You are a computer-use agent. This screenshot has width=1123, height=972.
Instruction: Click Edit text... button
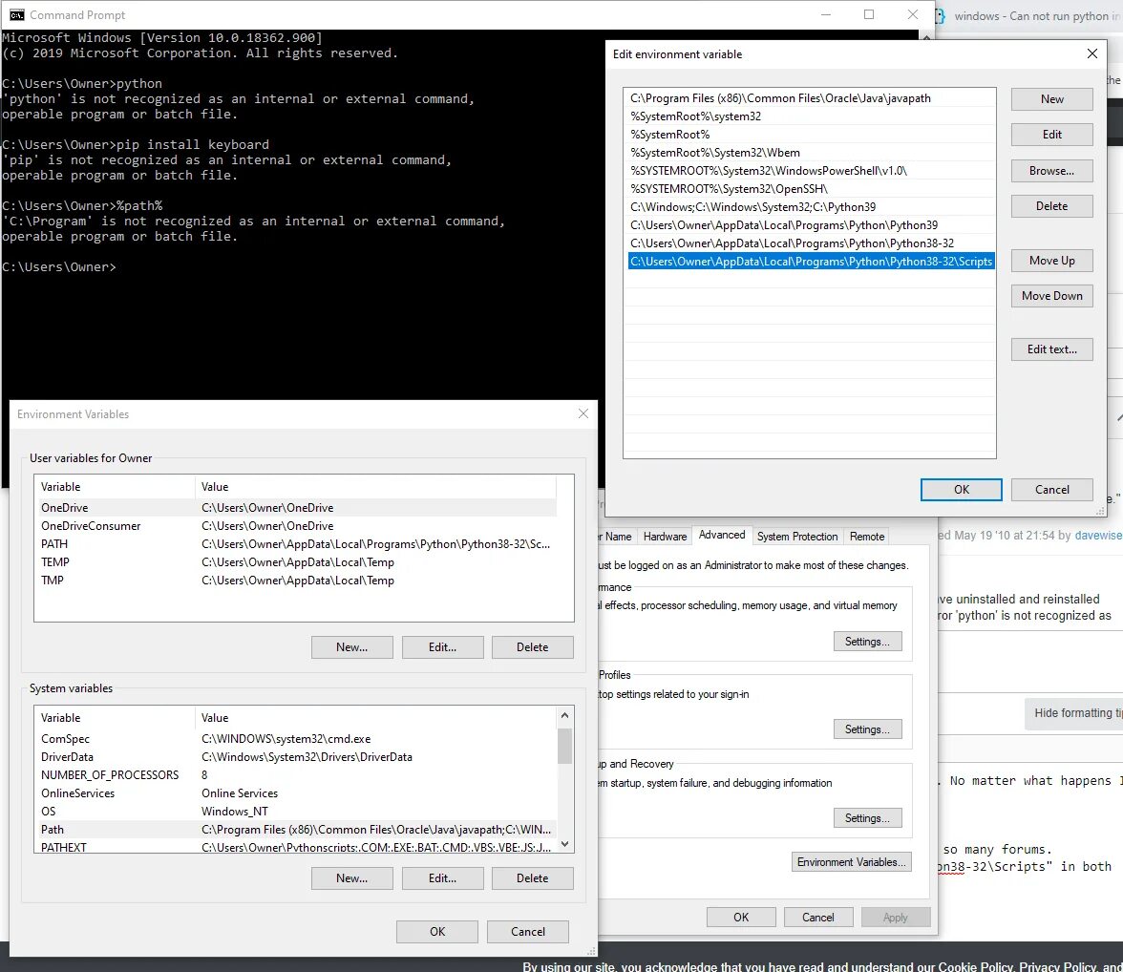pyautogui.click(x=1051, y=349)
